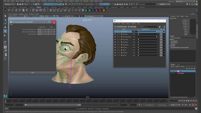Screen dimensions: 201x113
Task: Click the Create Cluster shelf icon
Action: tap(44, 10)
